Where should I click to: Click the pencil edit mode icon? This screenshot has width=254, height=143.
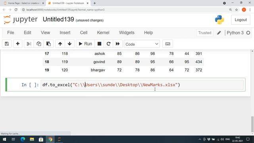click(x=219, y=33)
